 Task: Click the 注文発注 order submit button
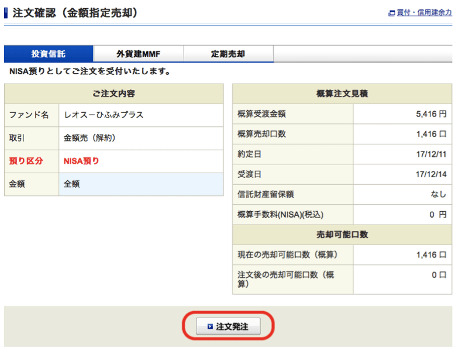point(227,326)
